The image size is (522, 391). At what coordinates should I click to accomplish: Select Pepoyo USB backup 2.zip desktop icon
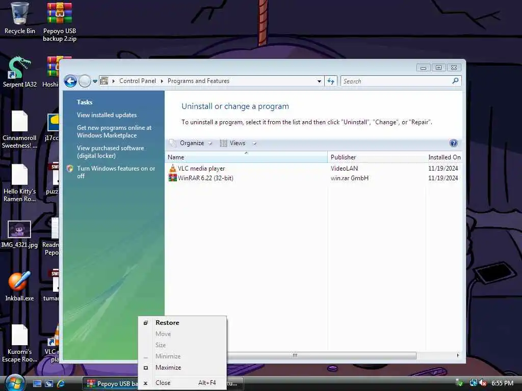pyautogui.click(x=60, y=21)
